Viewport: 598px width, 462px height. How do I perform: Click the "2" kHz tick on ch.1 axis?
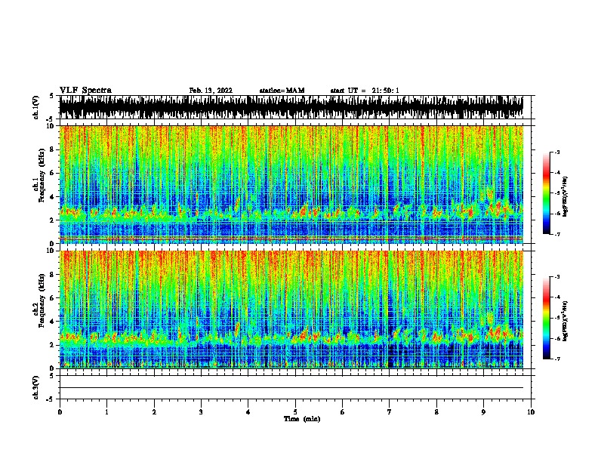52,220
